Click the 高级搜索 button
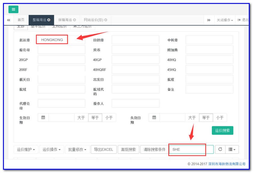Screen dimensions: 253x173 pos(128,149)
